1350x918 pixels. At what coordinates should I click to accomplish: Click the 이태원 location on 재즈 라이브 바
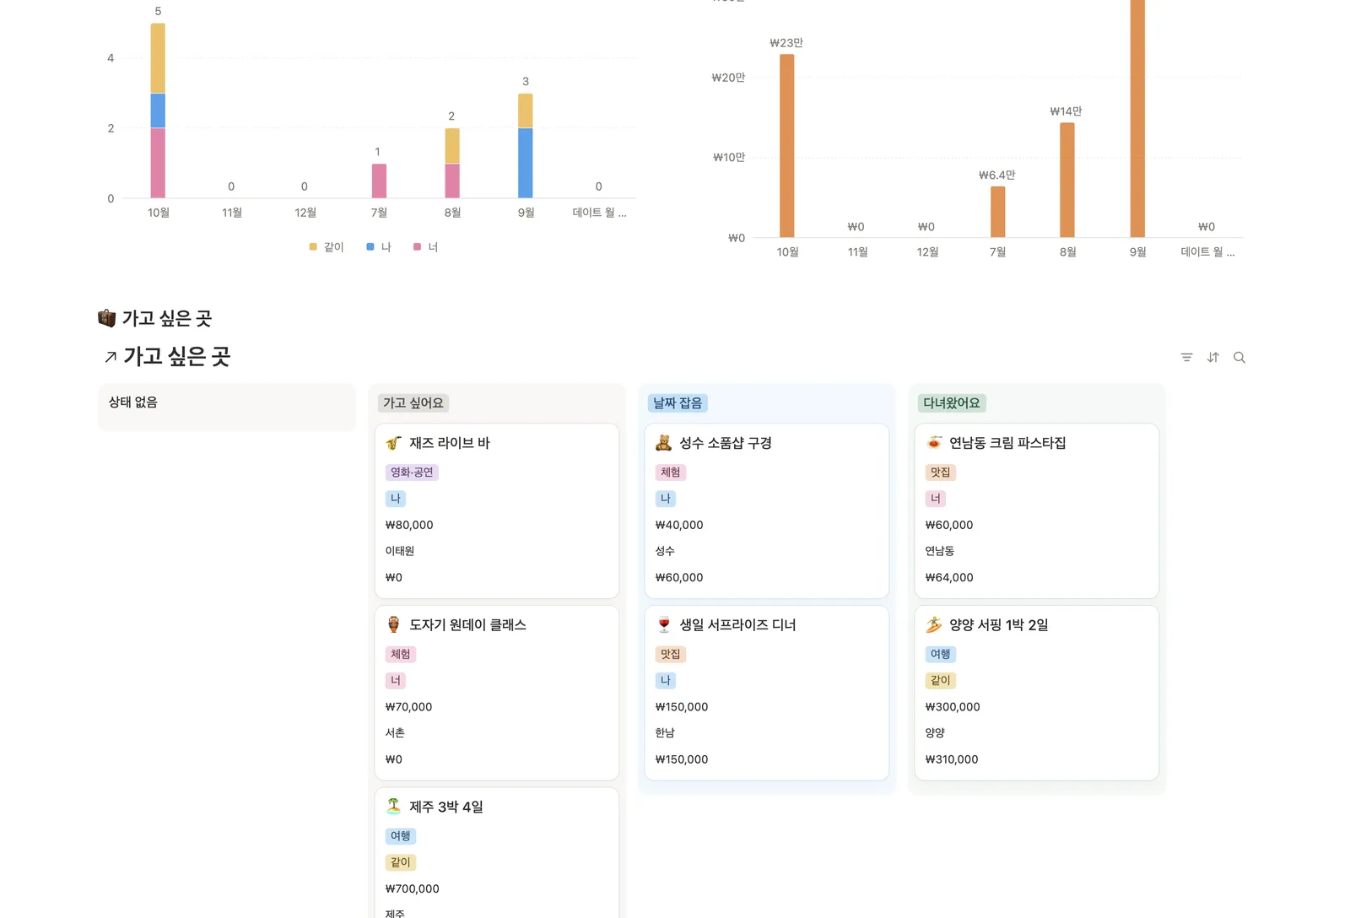(400, 551)
